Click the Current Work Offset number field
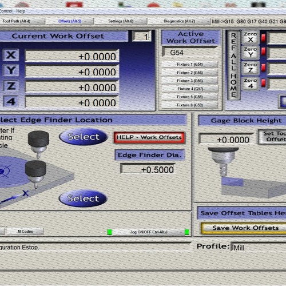Image resolution: width=286 pixels, height=286 pixels. (141, 36)
